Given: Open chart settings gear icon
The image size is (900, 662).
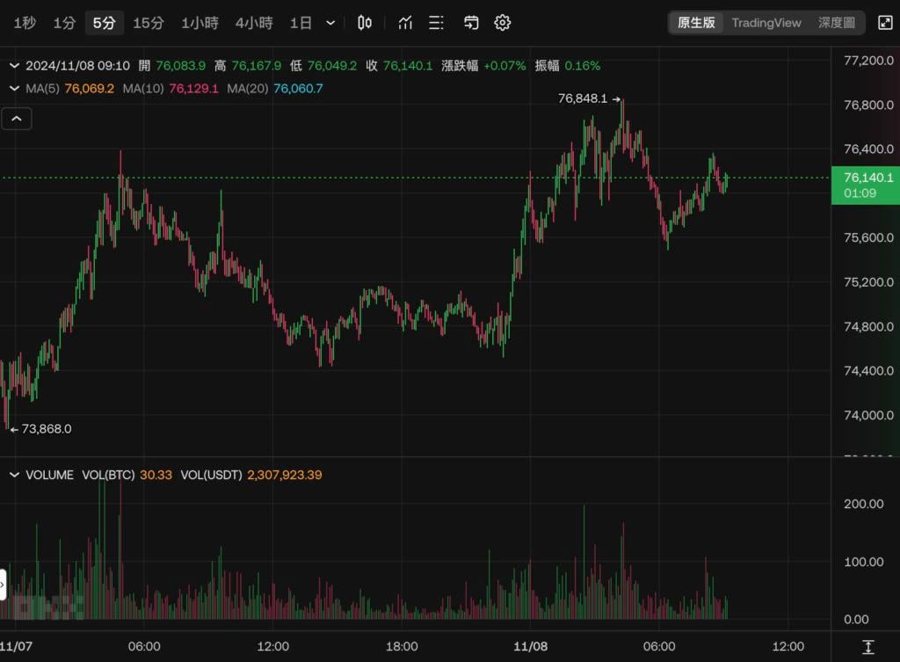Looking at the screenshot, I should [503, 23].
